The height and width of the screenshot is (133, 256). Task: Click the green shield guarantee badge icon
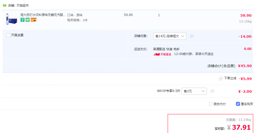pyautogui.click(x=28, y=20)
